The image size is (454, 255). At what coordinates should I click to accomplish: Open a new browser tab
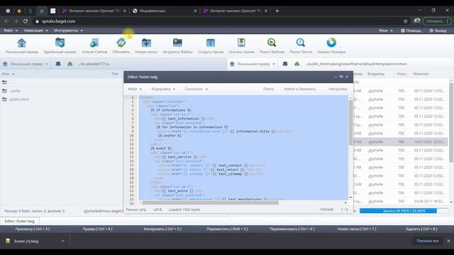click(277, 11)
